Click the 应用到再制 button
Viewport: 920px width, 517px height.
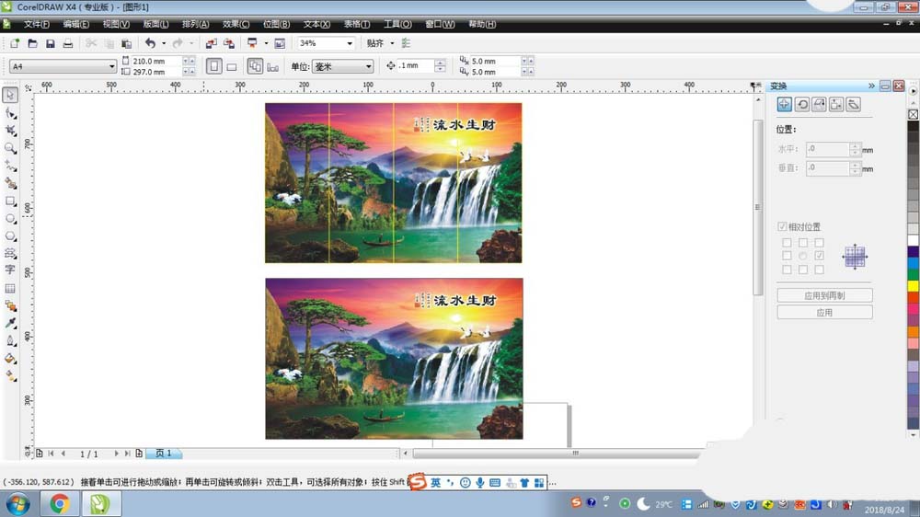click(824, 296)
